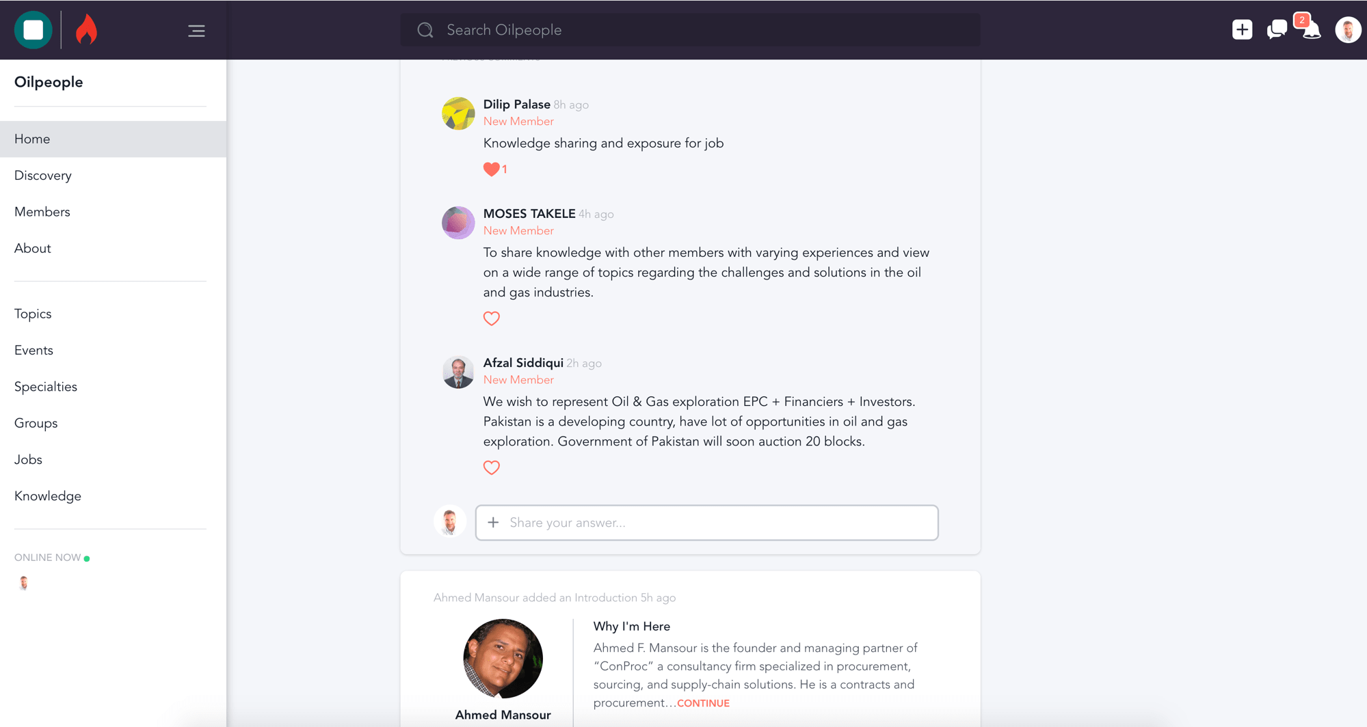Click Afzal Siddiqui's name link
Image resolution: width=1367 pixels, height=727 pixels.
(523, 363)
